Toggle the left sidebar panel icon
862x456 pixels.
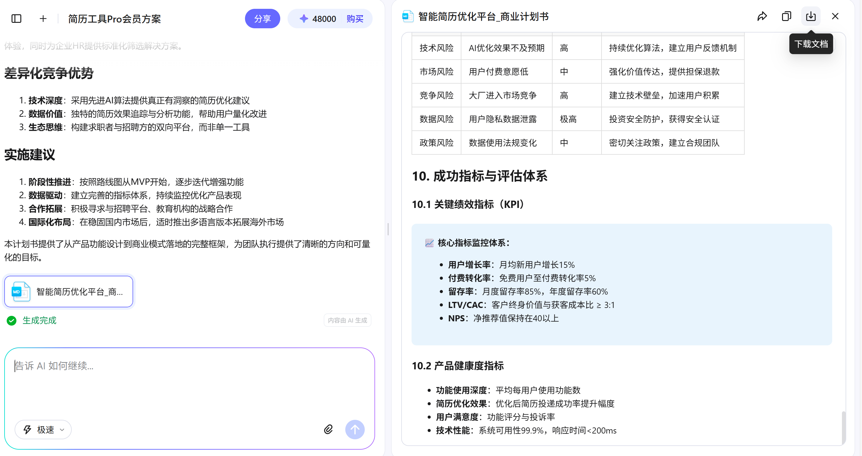[16, 19]
